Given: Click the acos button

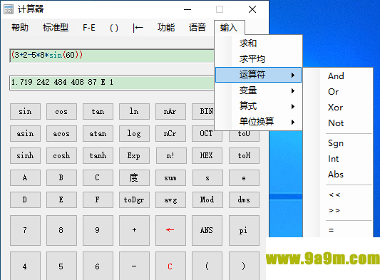Looking at the screenshot, I should (x=61, y=133).
